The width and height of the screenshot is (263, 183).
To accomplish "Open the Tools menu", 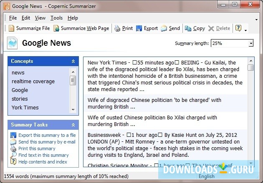I will point(56,18).
